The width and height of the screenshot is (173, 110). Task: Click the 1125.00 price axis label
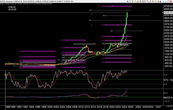(x=168, y=54)
